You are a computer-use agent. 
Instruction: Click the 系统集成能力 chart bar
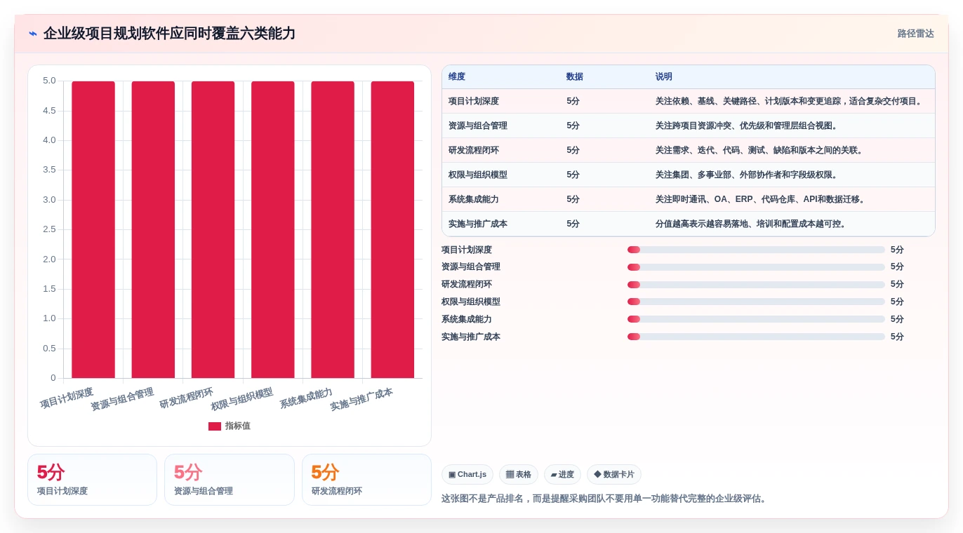point(333,229)
